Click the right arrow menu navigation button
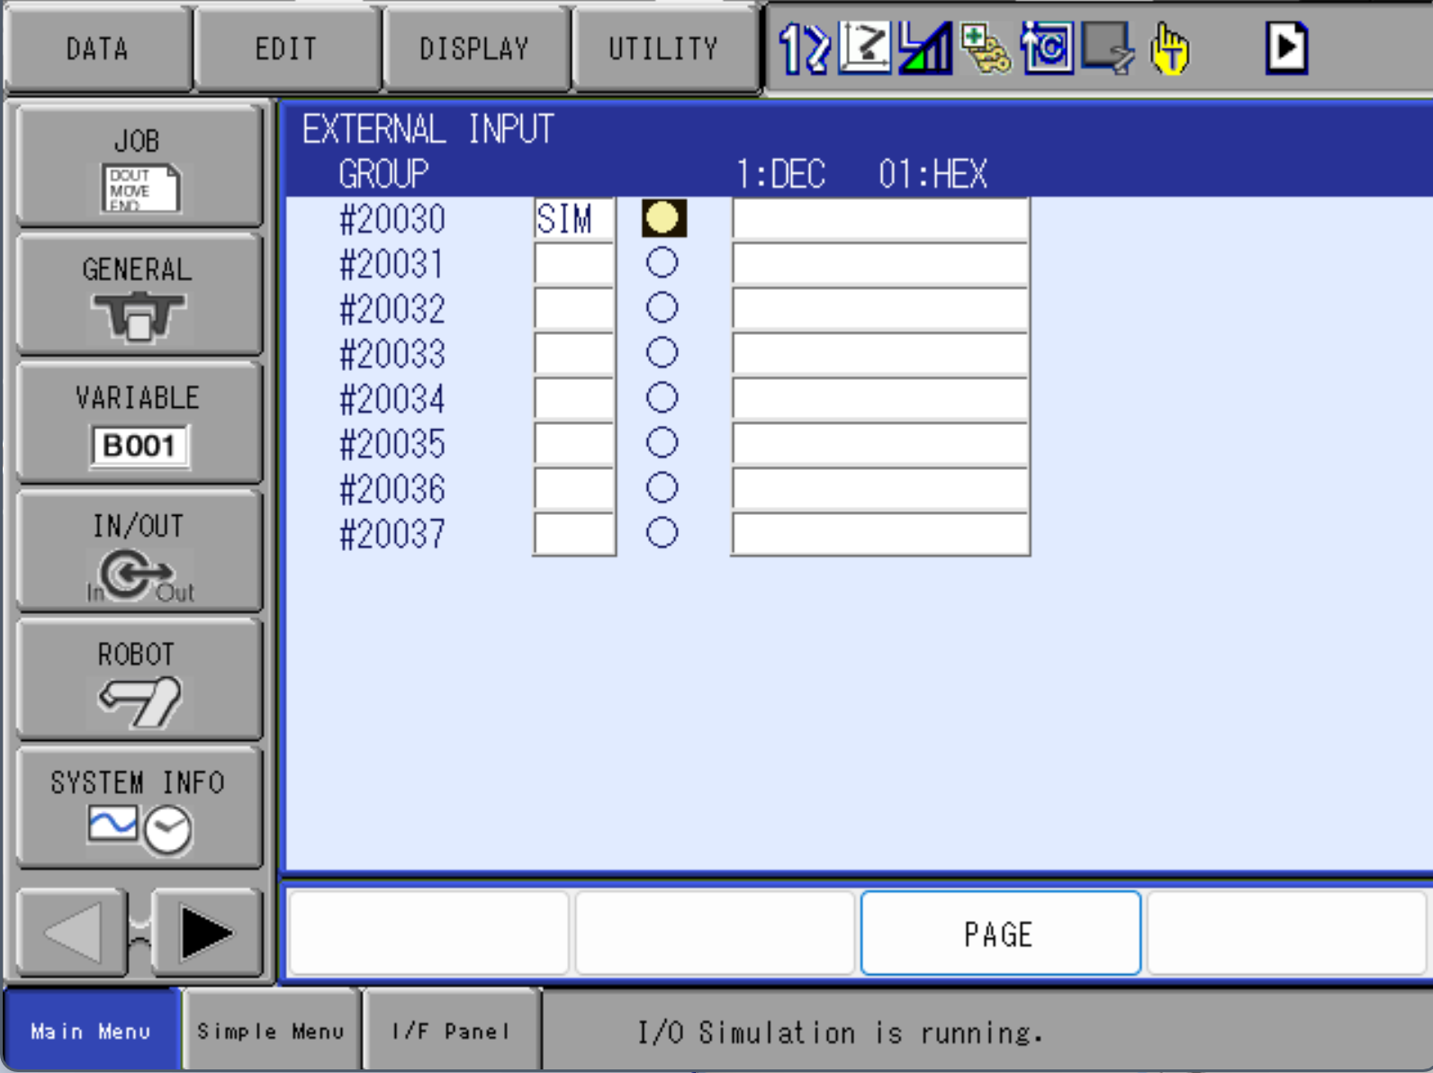 click(x=207, y=932)
